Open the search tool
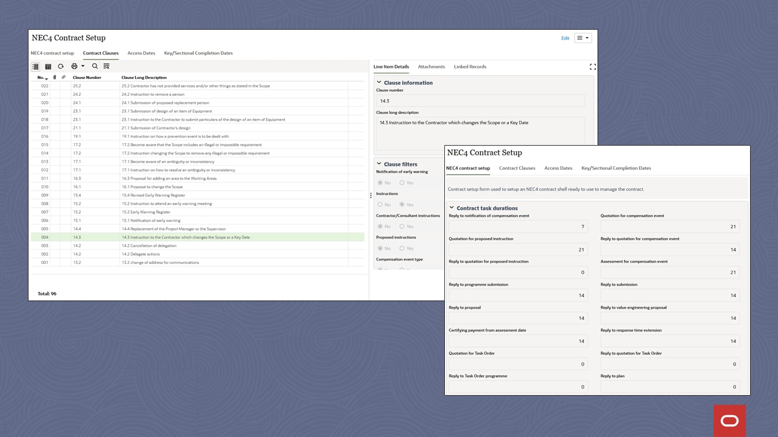Viewport: 778px width, 437px height. (95, 66)
